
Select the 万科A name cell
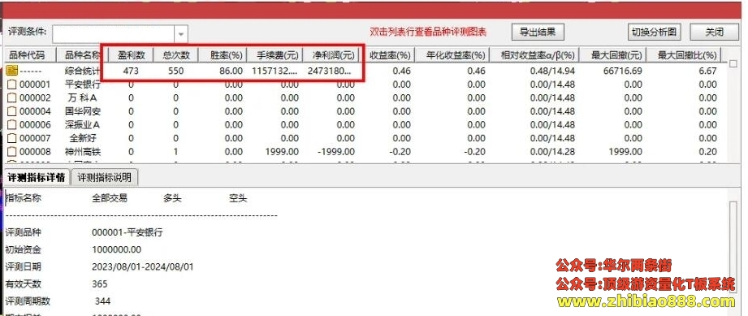[83, 98]
